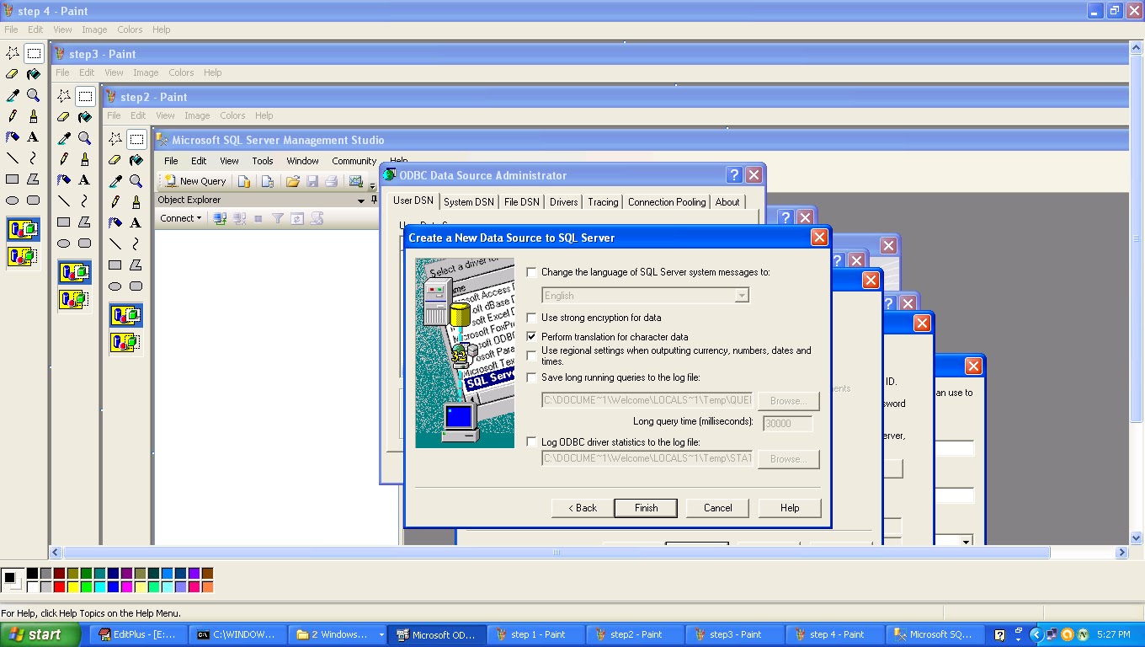This screenshot has width=1145, height=647.
Task: Tick Change the language of system messages checkbox
Action: coord(531,272)
